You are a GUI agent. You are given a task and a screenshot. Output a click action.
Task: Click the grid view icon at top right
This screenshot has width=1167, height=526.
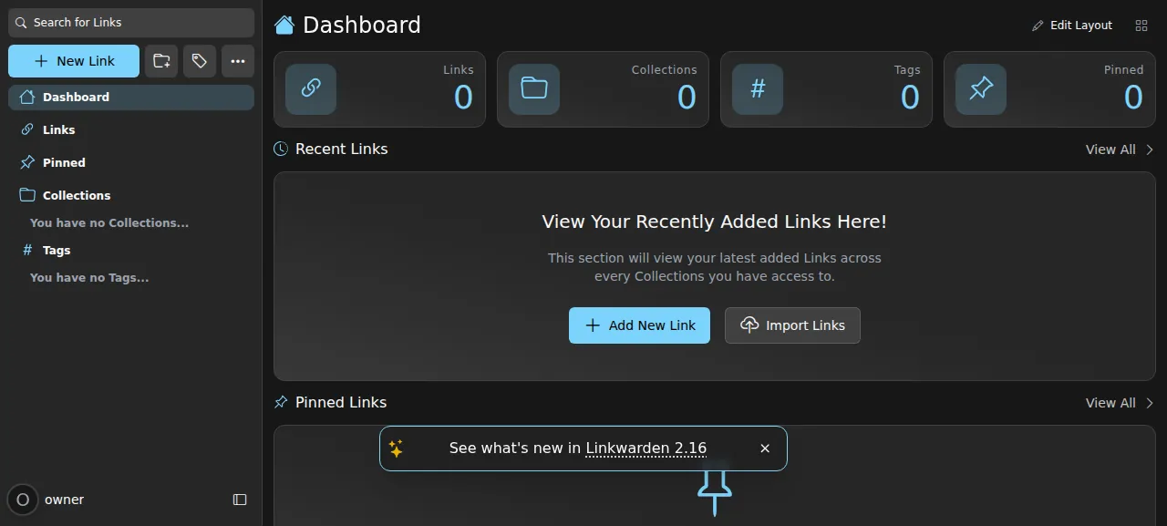[x=1141, y=26]
